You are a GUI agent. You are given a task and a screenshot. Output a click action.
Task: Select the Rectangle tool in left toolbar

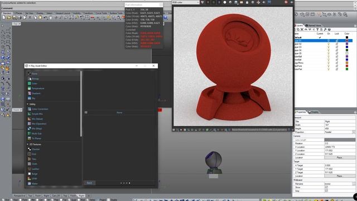click(x=8, y=42)
